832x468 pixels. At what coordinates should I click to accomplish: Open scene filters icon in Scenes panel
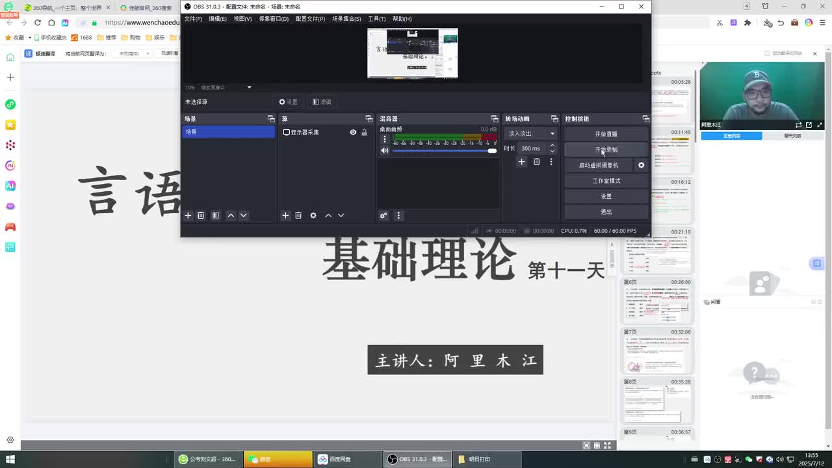pos(216,215)
